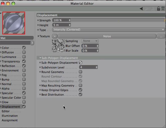
Task: Collapse the Sub-Polygon Displacement section
Action: 40,58
